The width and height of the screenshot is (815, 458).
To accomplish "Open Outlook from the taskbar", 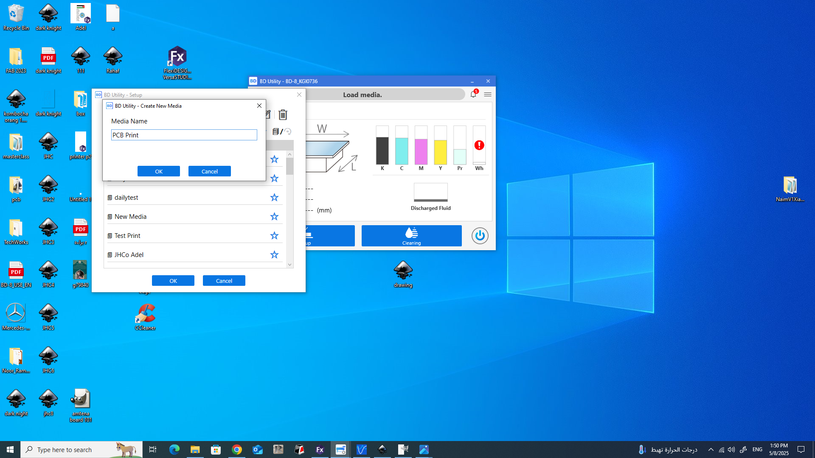I will pos(258,450).
